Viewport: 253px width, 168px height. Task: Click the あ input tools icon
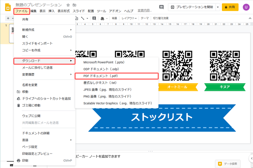(102, 18)
